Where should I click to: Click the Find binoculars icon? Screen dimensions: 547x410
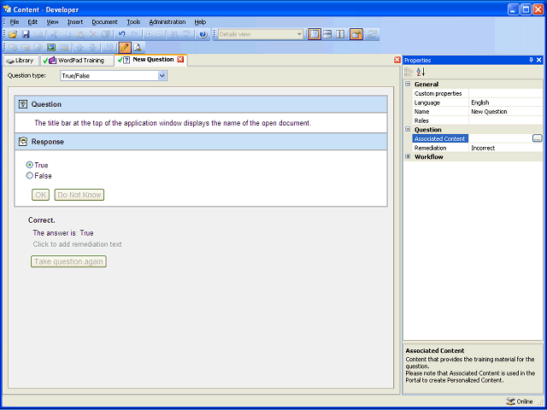(174, 34)
